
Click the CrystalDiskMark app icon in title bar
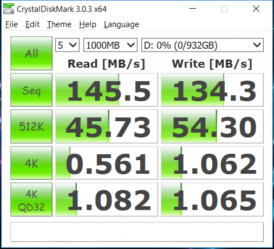click(x=9, y=9)
